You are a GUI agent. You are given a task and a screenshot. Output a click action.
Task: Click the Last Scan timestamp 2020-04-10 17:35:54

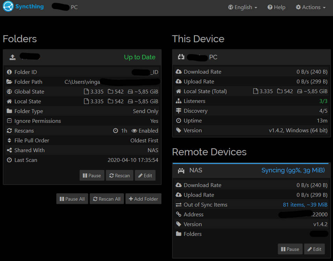coord(133,160)
